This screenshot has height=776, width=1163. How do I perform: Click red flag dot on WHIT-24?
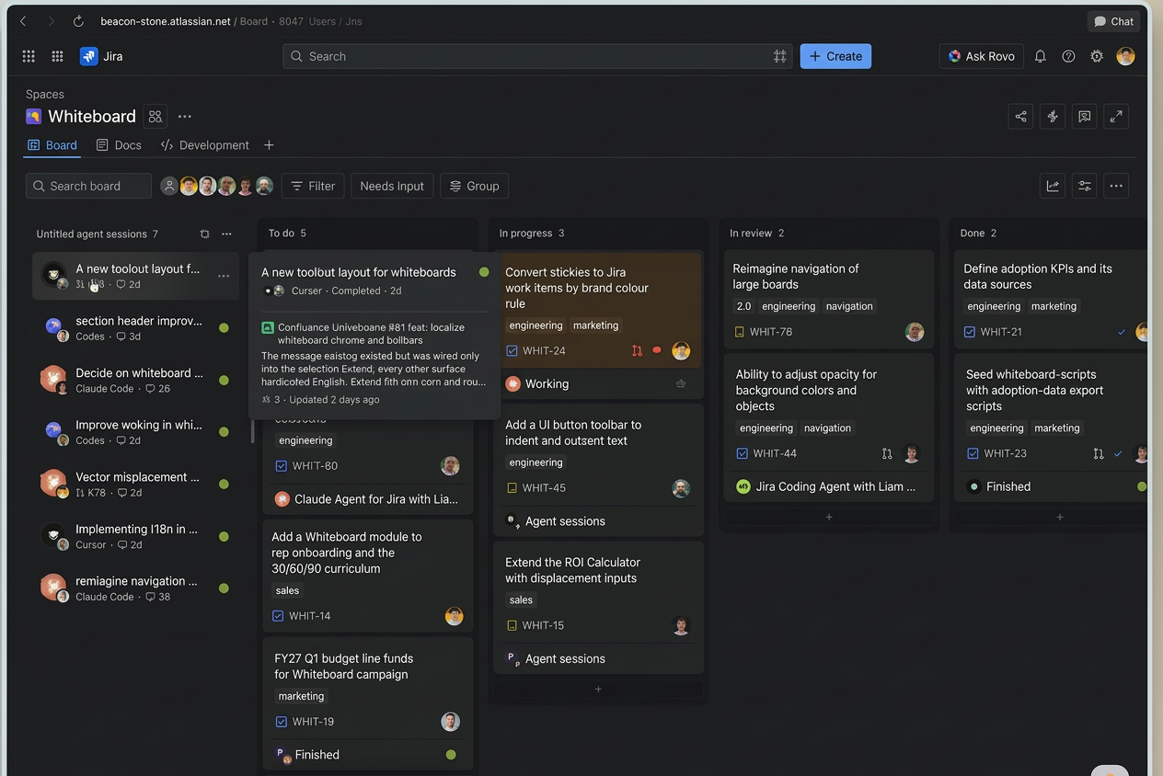(x=657, y=350)
